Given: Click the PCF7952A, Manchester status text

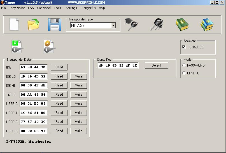Looking at the screenshot, I should click(x=29, y=142).
